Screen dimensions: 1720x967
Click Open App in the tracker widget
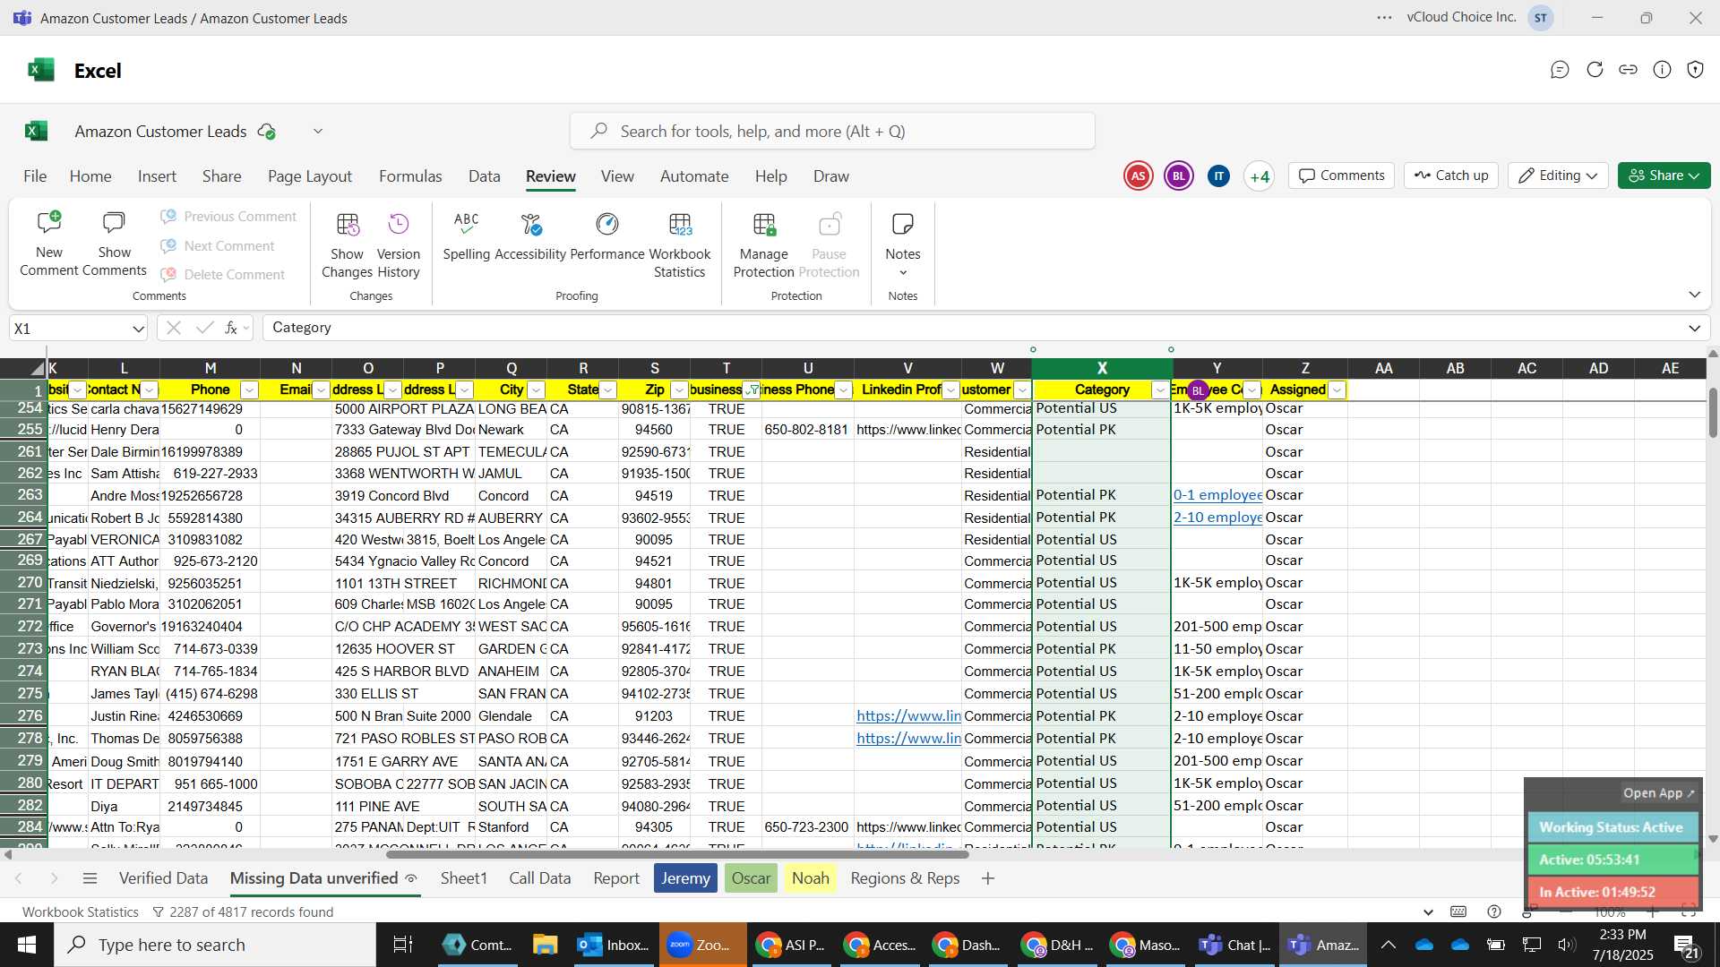coord(1658,793)
